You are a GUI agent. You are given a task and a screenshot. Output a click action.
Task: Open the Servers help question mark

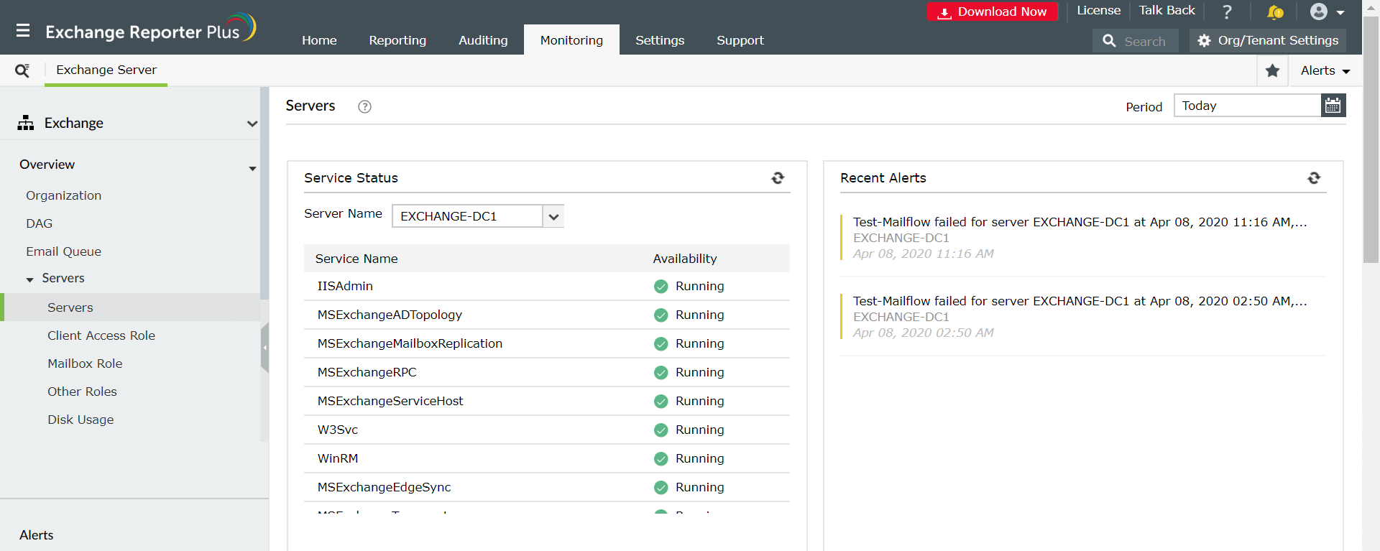pos(364,107)
